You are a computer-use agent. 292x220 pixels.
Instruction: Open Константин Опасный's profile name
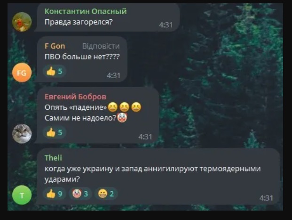[86, 11]
